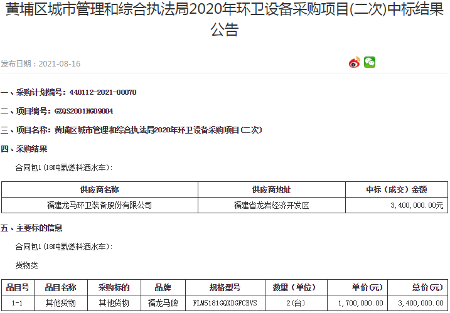Click the 供应商地址 column header
This screenshot has width=450, height=313.
pos(271,189)
